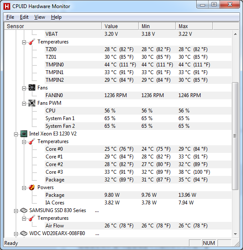
Task: Click the Min column header
Action: pyautogui.click(x=157, y=26)
